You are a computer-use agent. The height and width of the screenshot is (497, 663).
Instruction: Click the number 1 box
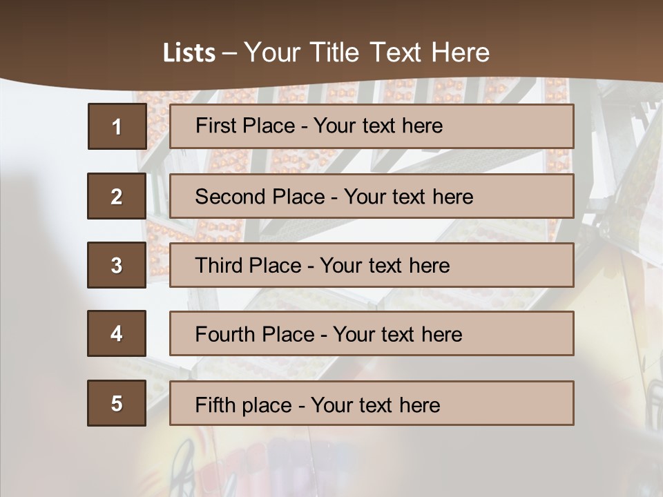click(117, 126)
